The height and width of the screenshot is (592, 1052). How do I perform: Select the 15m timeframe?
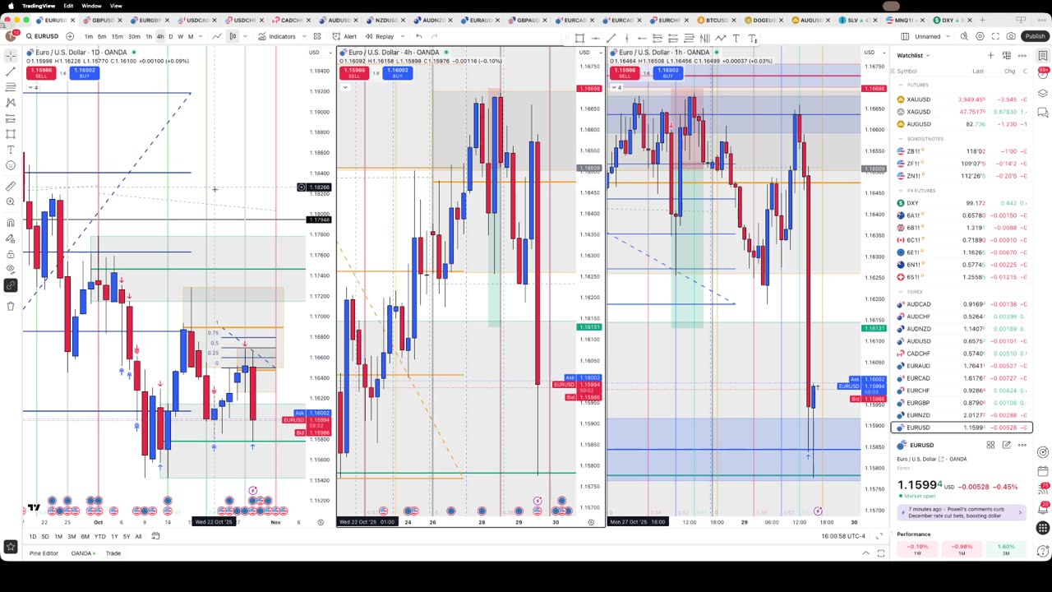(117, 36)
